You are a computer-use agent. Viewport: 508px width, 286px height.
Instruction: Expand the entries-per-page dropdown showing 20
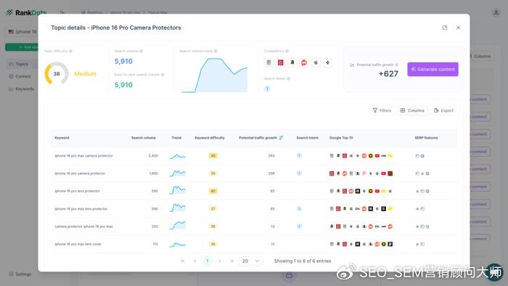pyautogui.click(x=251, y=261)
